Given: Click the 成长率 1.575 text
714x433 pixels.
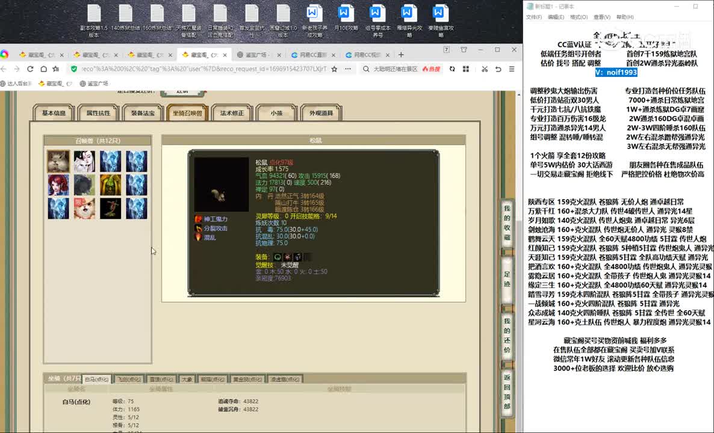Looking at the screenshot, I should click(x=272, y=169).
